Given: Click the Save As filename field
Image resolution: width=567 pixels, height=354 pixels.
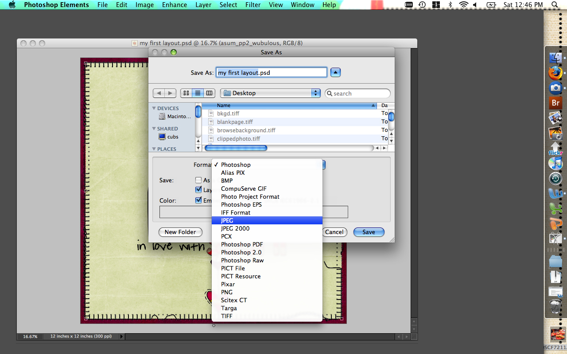Looking at the screenshot, I should [271, 73].
